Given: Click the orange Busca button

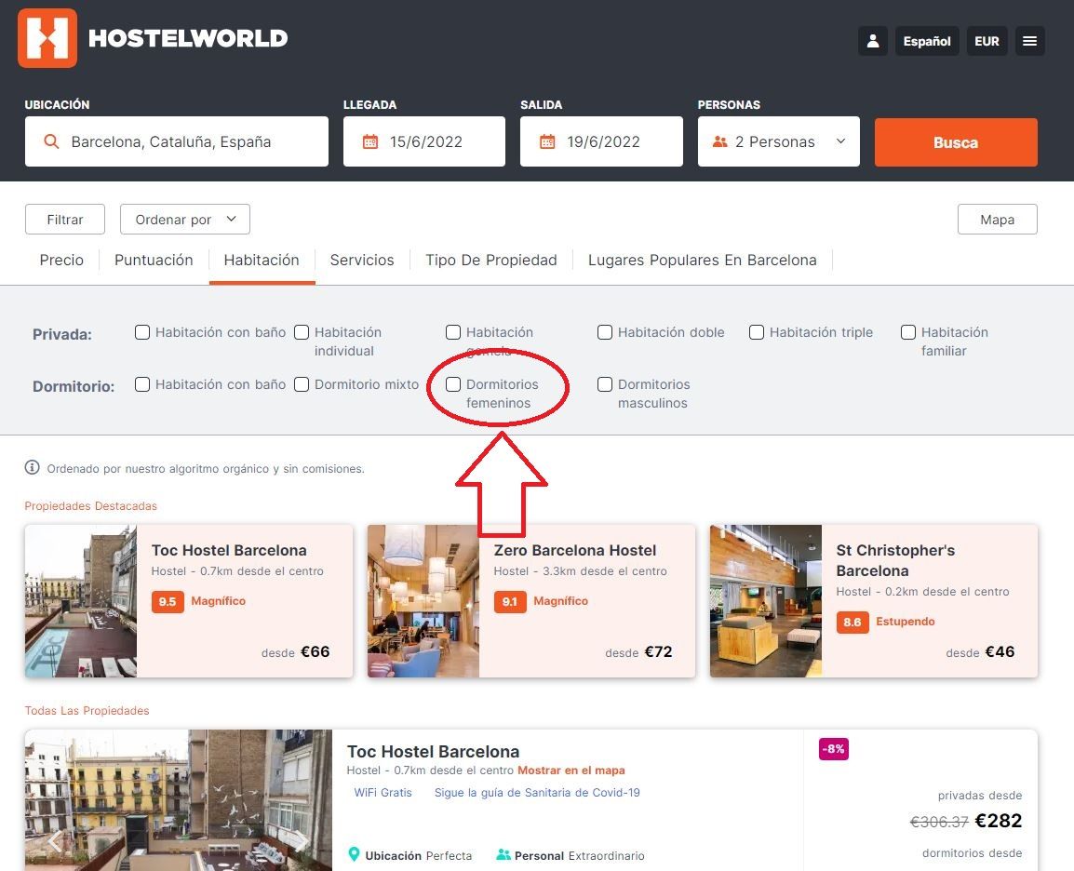Looking at the screenshot, I should [x=956, y=142].
